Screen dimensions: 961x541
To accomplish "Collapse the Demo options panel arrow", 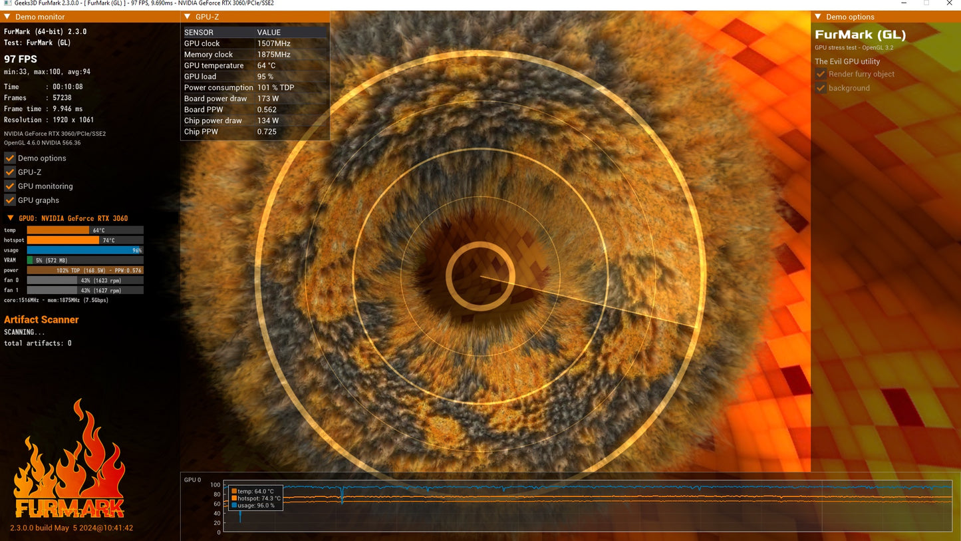I will 818,17.
